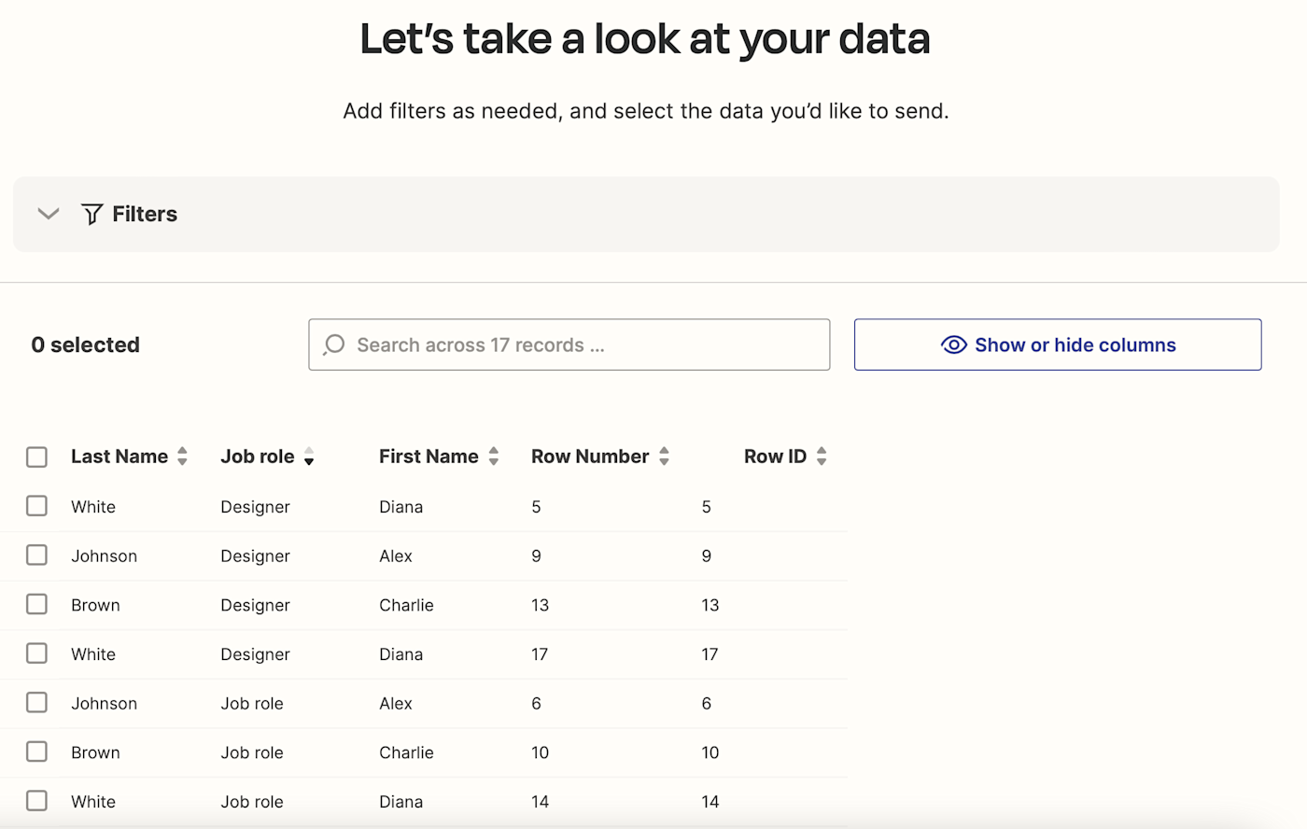
Task: Tick the checkbox for Row Number 13
Action: pyautogui.click(x=36, y=604)
